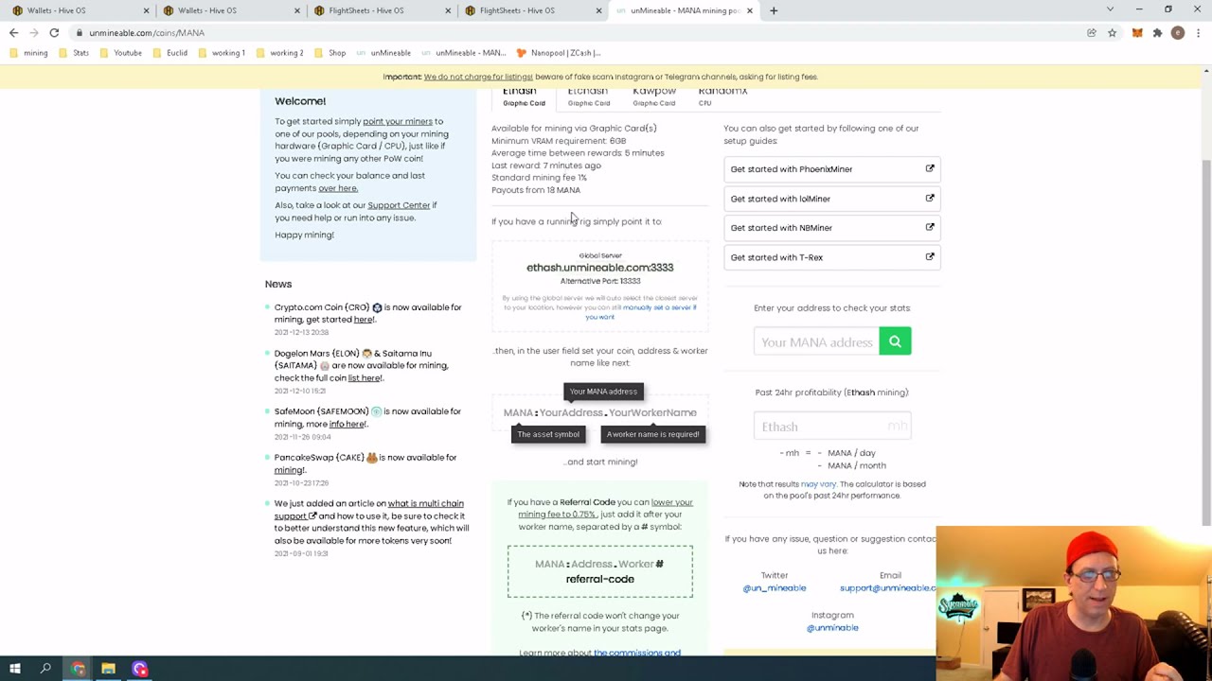Open the @un_mineable Twitter link
This screenshot has height=681, width=1212.
pos(774,588)
